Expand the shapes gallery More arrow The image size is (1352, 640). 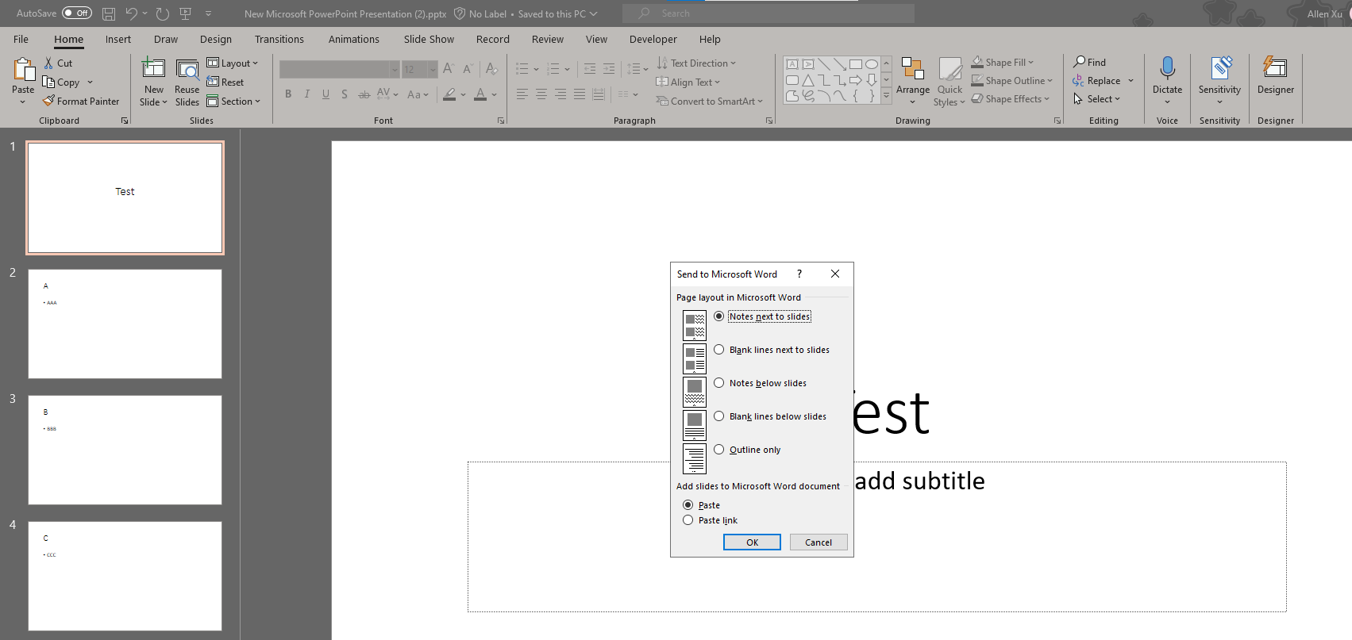[887, 96]
